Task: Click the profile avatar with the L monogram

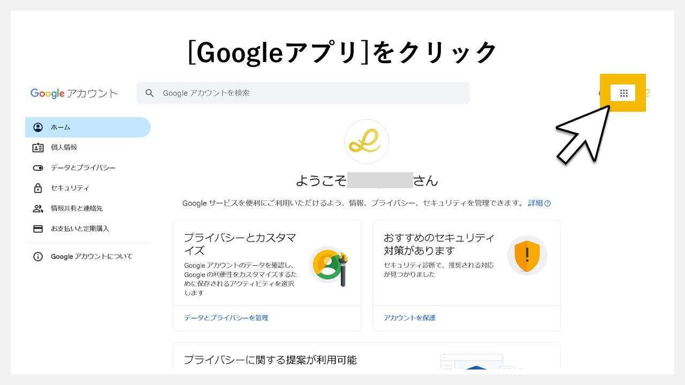Action: pyautogui.click(x=366, y=141)
